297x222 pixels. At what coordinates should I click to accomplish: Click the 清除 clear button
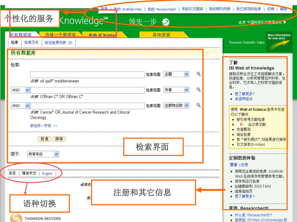59,139
